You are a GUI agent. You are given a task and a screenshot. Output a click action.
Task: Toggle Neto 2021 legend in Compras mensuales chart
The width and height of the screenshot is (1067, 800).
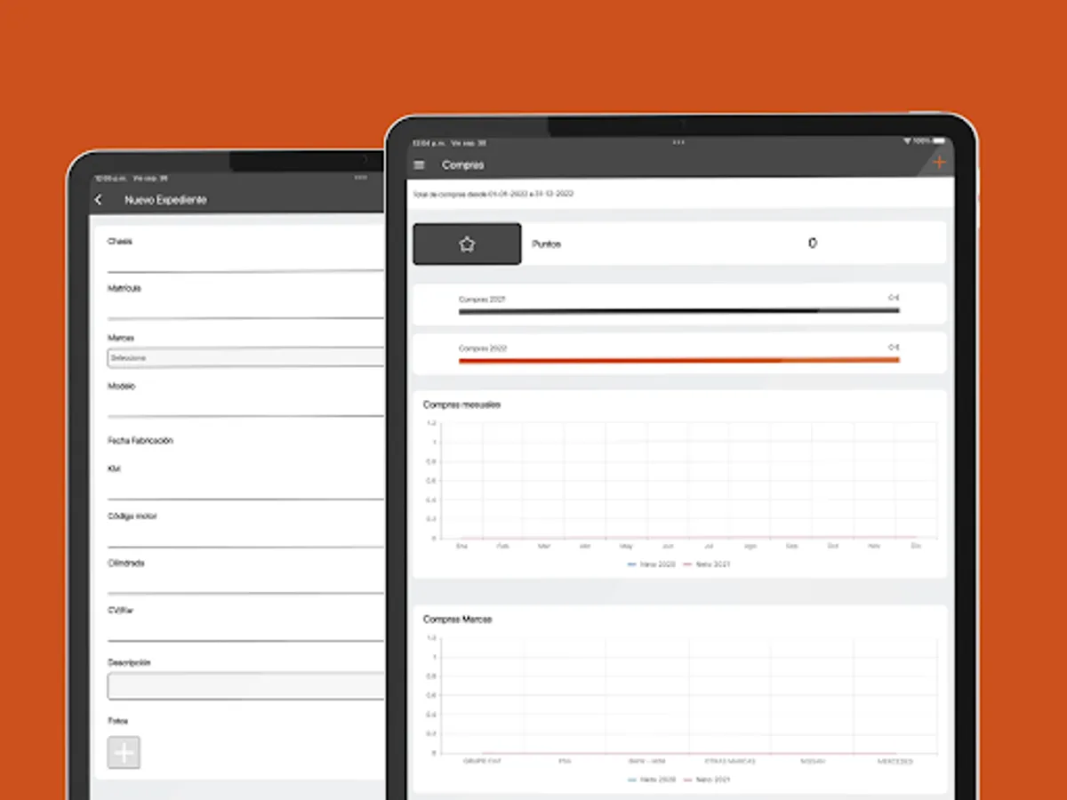pos(707,564)
